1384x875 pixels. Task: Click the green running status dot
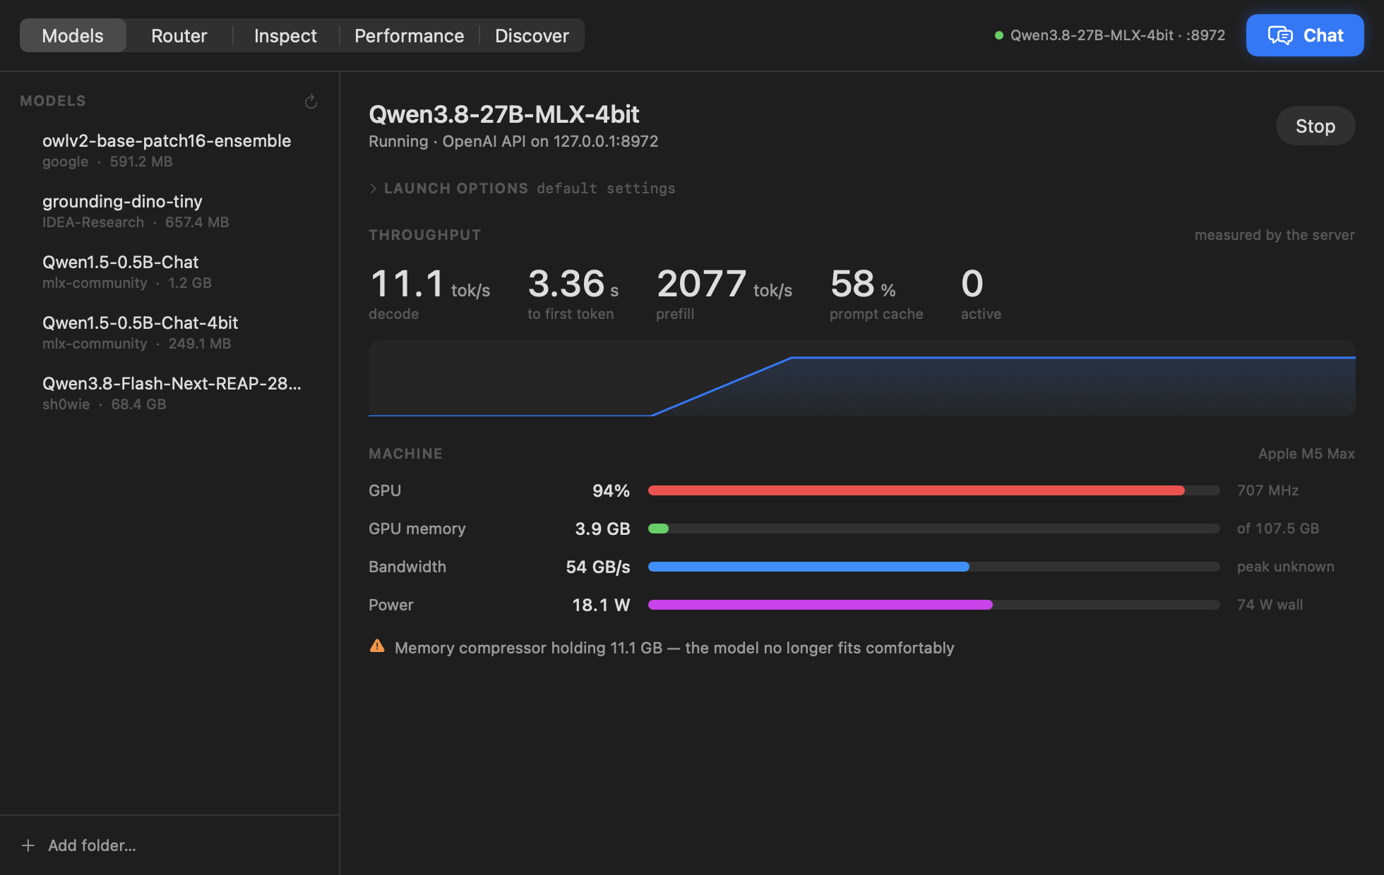pos(999,35)
